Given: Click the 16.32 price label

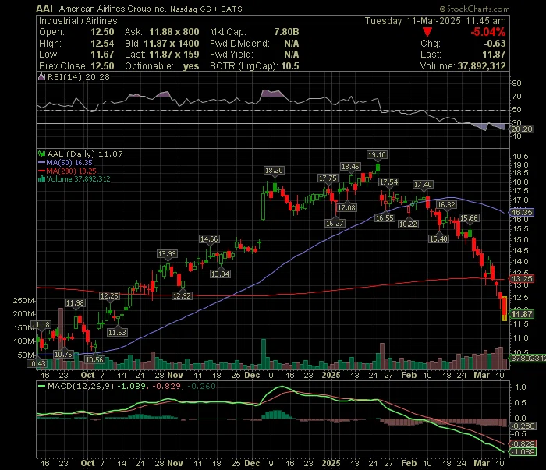Looking at the screenshot, I should 446,205.
